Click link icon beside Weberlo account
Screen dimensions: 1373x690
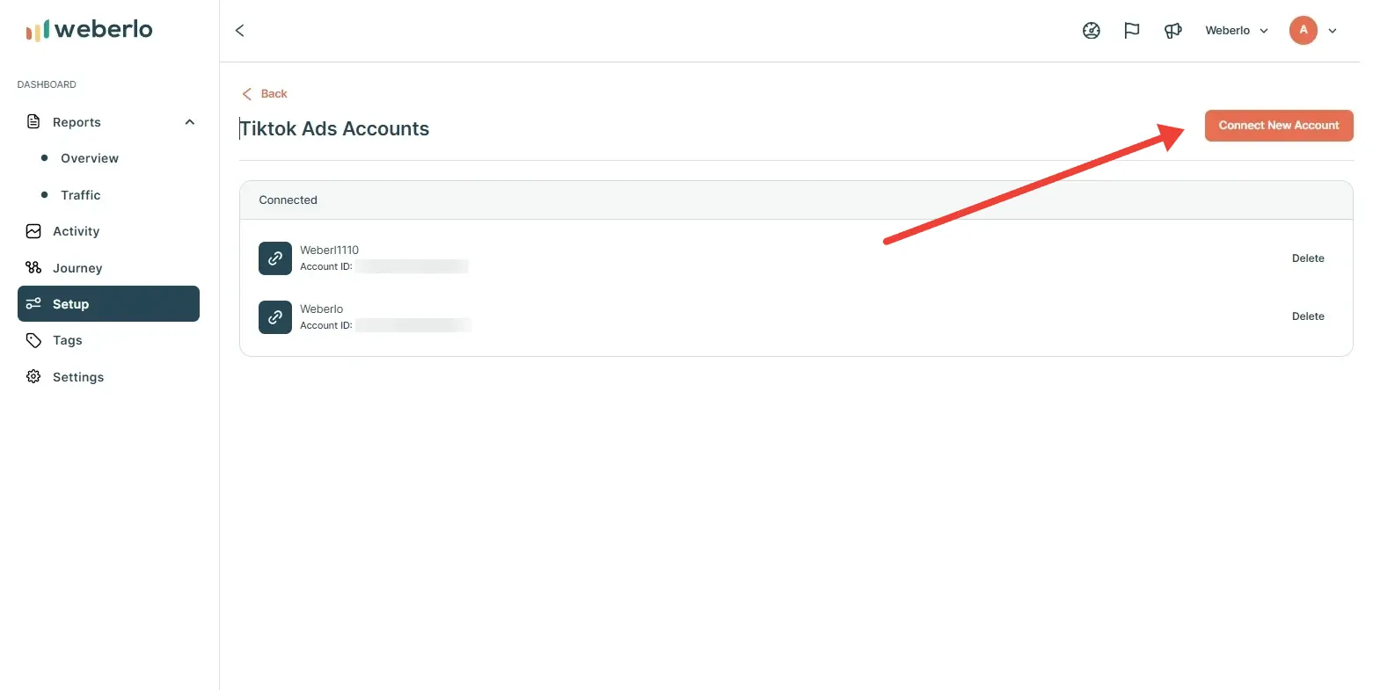tap(275, 317)
